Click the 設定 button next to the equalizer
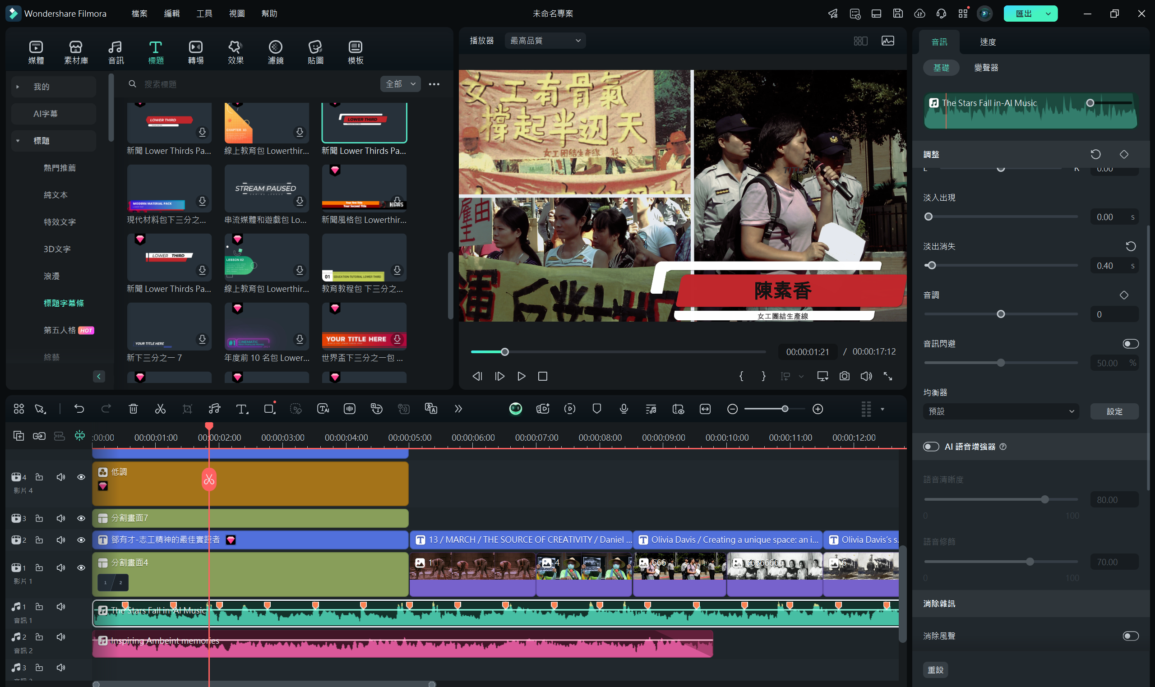The image size is (1155, 687). pos(1114,411)
